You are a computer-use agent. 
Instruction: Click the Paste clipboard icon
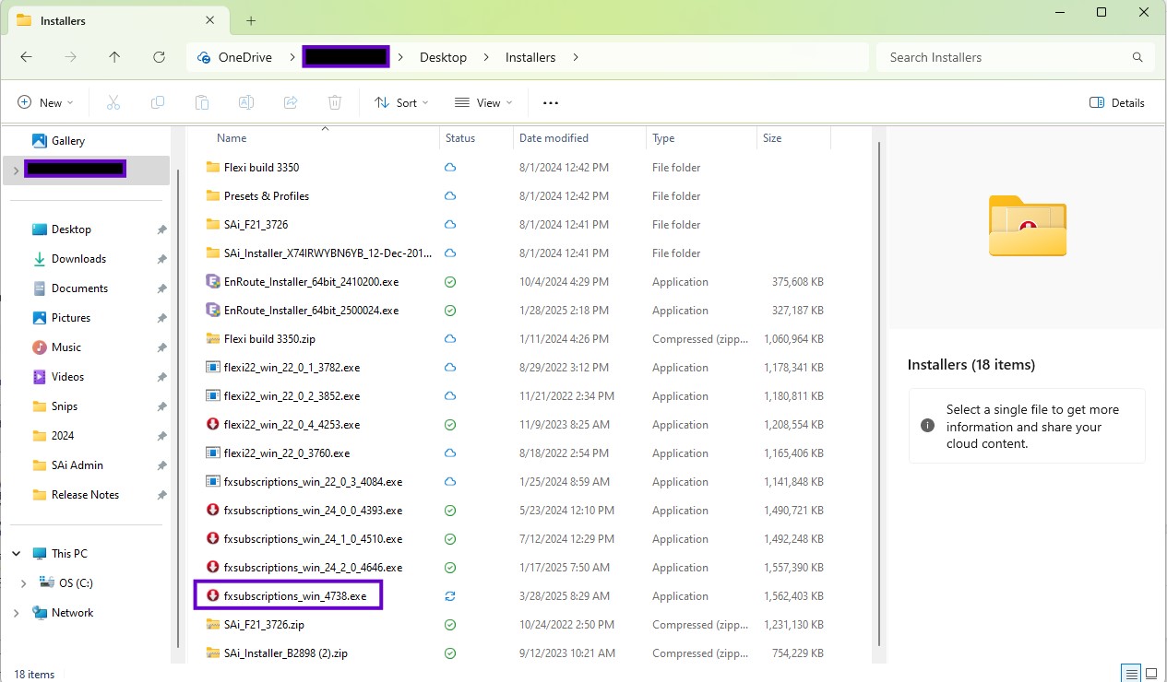click(202, 103)
